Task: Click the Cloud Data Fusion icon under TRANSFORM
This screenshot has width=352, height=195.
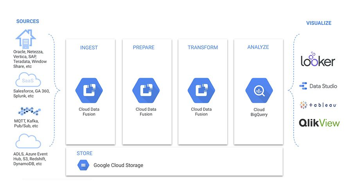Action: 201,90
